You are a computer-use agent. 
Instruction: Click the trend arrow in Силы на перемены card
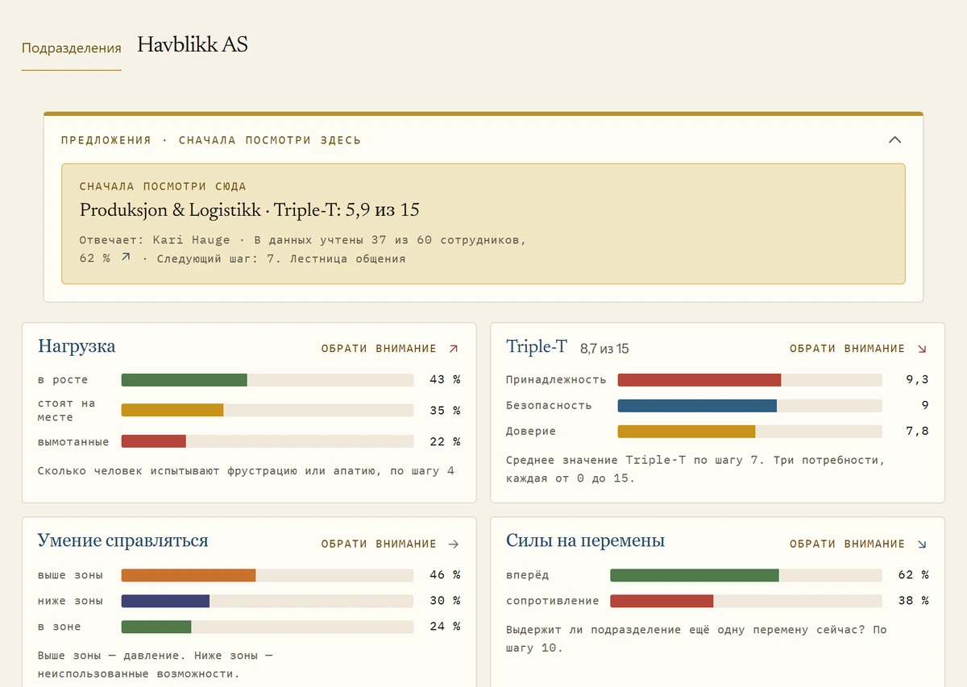click(922, 544)
